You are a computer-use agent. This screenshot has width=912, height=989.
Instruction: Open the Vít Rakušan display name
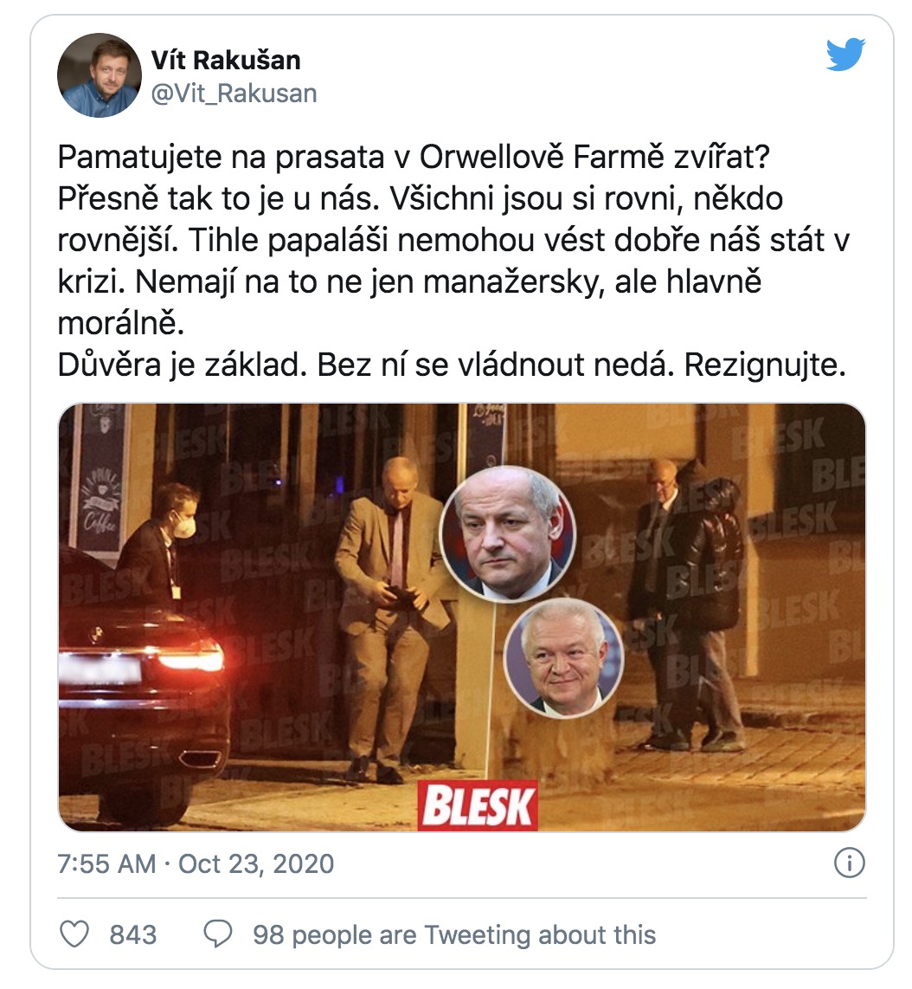[x=226, y=61]
